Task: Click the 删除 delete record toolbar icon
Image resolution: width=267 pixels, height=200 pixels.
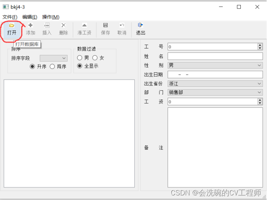Action: [x=64, y=25]
